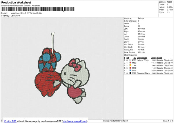Click the Natural White color swatch
Image resolution: width=174 pixels, height=123 pixels.
coord(130,60)
